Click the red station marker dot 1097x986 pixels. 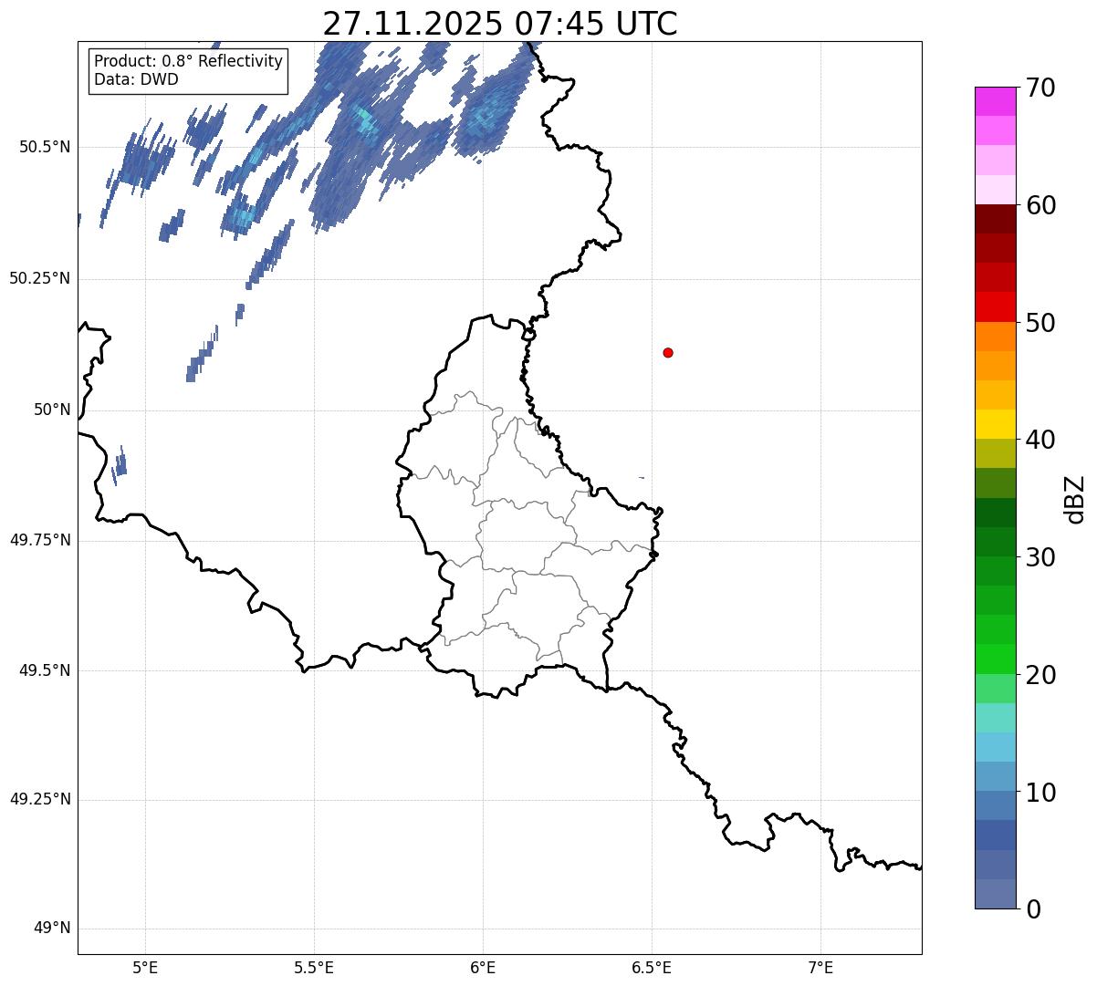coord(668,352)
